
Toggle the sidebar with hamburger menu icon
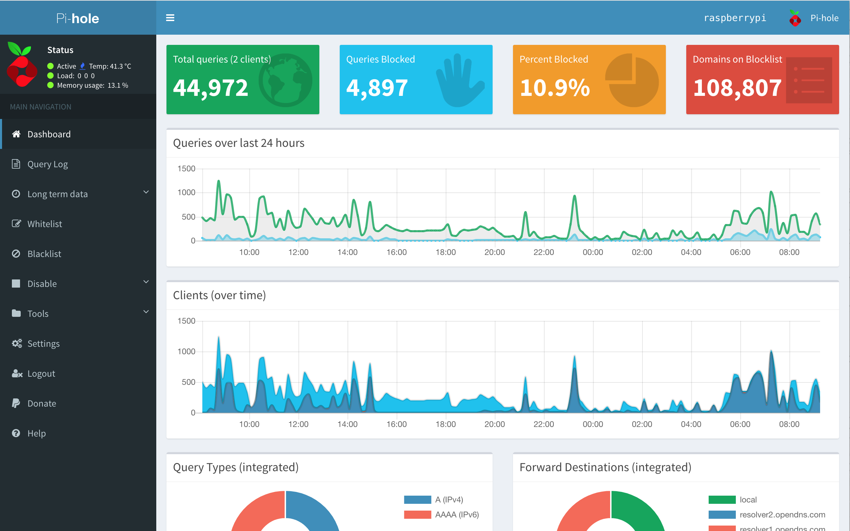pos(170,18)
